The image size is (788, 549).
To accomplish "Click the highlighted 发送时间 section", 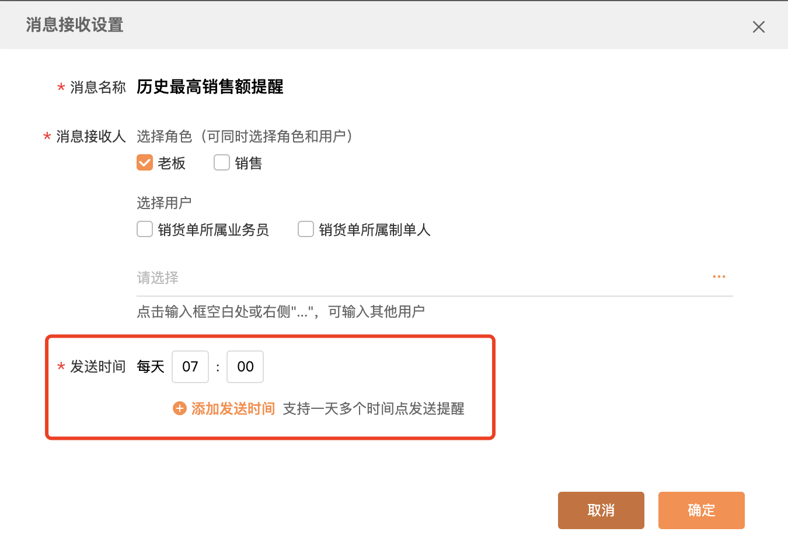I will pos(270,387).
